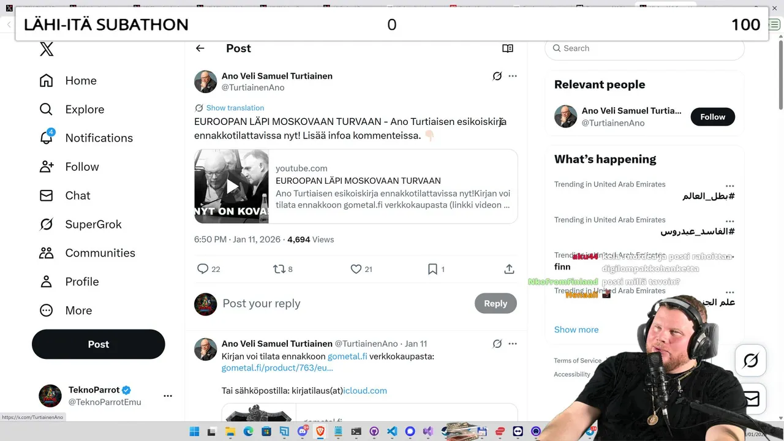784x441 pixels.
Task: Open more options on main post
Action: (x=513, y=76)
